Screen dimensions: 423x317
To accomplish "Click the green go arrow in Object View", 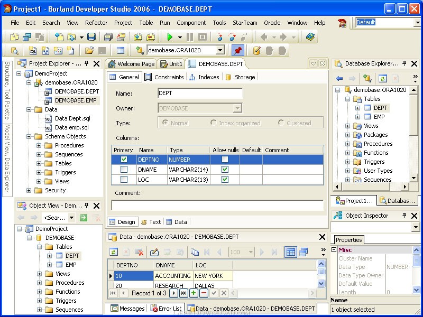I will (x=84, y=218).
